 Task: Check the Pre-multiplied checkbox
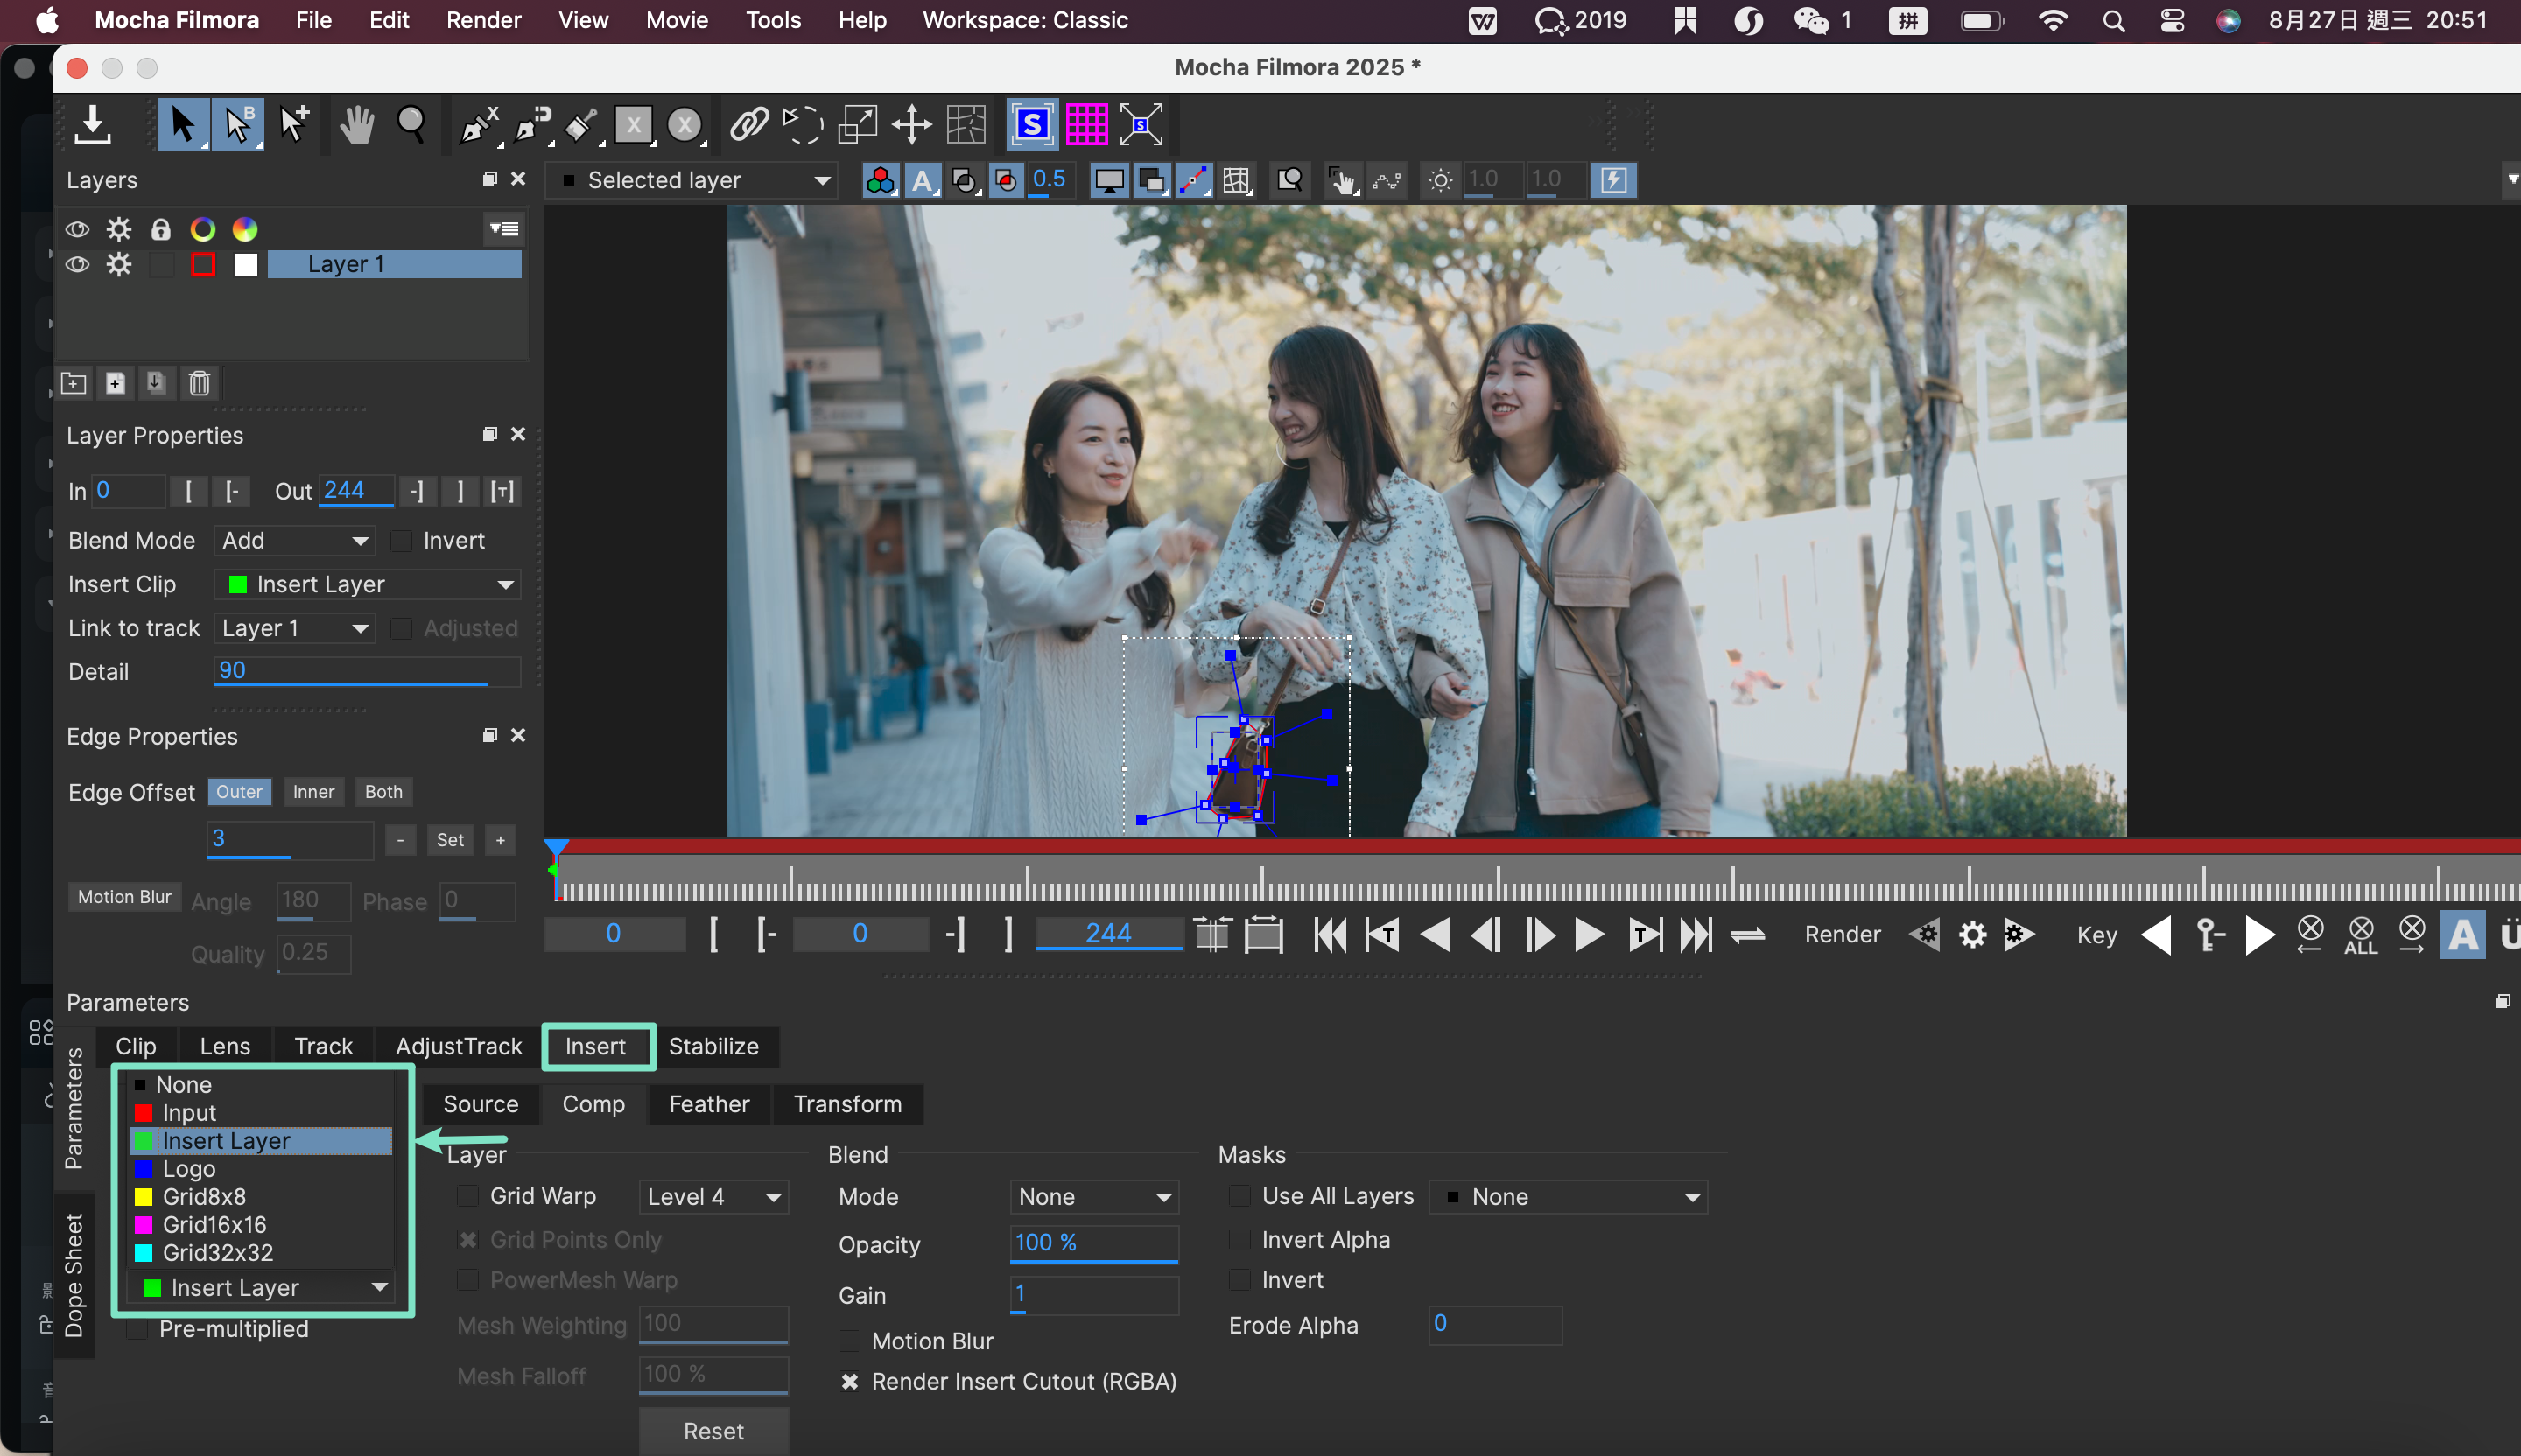point(137,1329)
